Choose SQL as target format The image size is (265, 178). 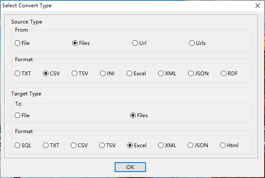(18, 145)
